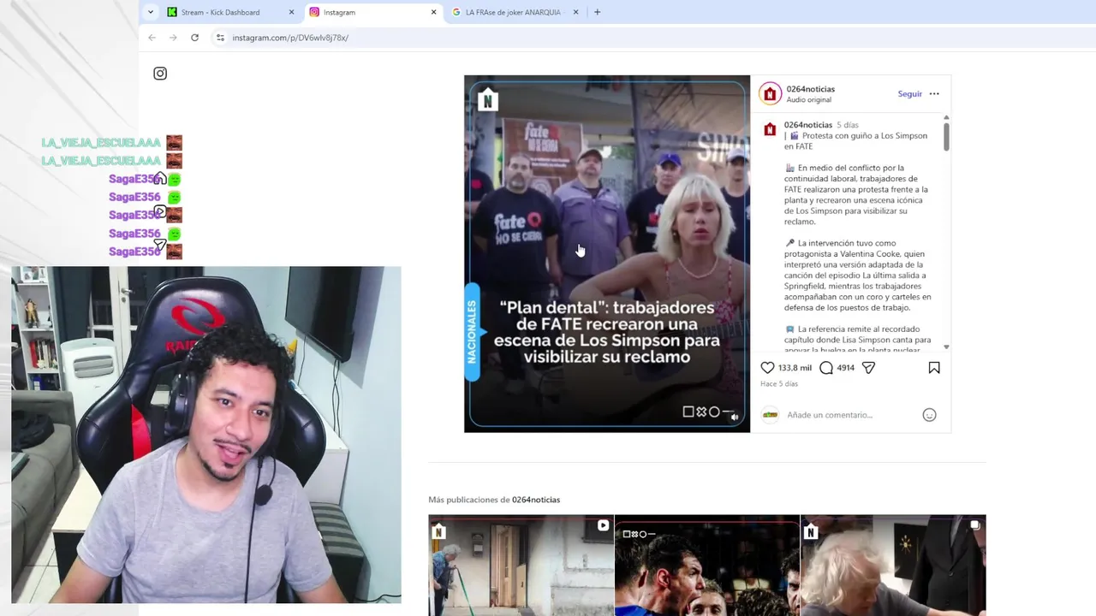This screenshot has width=1096, height=616.
Task: Open the Instagram logo home link
Action: click(x=160, y=74)
